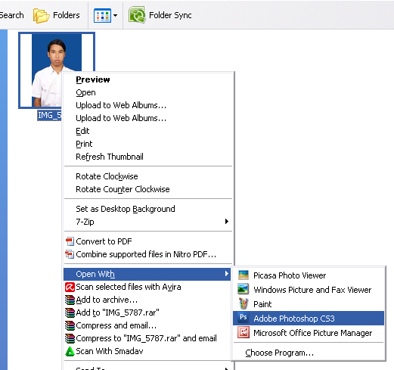
Task: Combine supported files in Nitro PDF
Action: coord(147,254)
